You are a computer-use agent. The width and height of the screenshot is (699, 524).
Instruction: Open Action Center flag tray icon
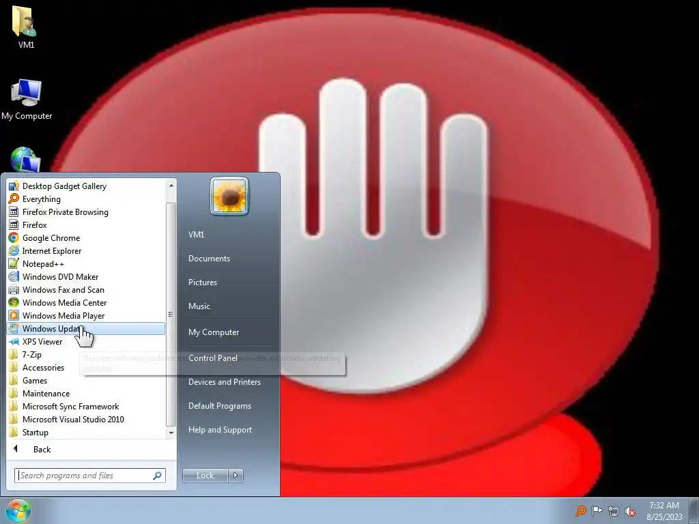click(x=597, y=510)
